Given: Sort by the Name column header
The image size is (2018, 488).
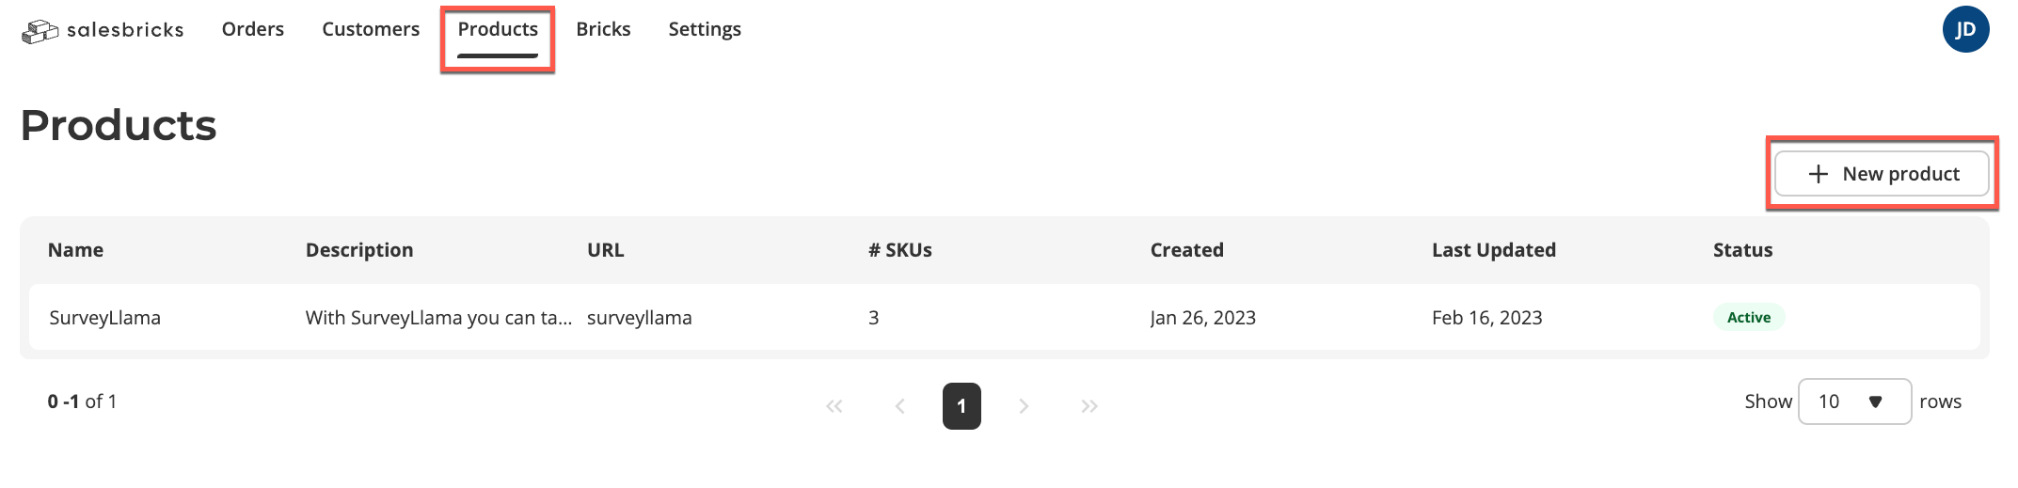Looking at the screenshot, I should tap(75, 250).
